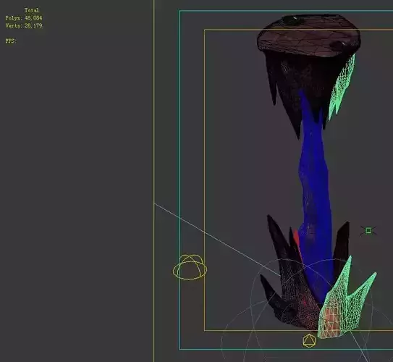The height and width of the screenshot is (362, 393).
Task: Select the green wireframe spike near the cap
Action: click(342, 86)
